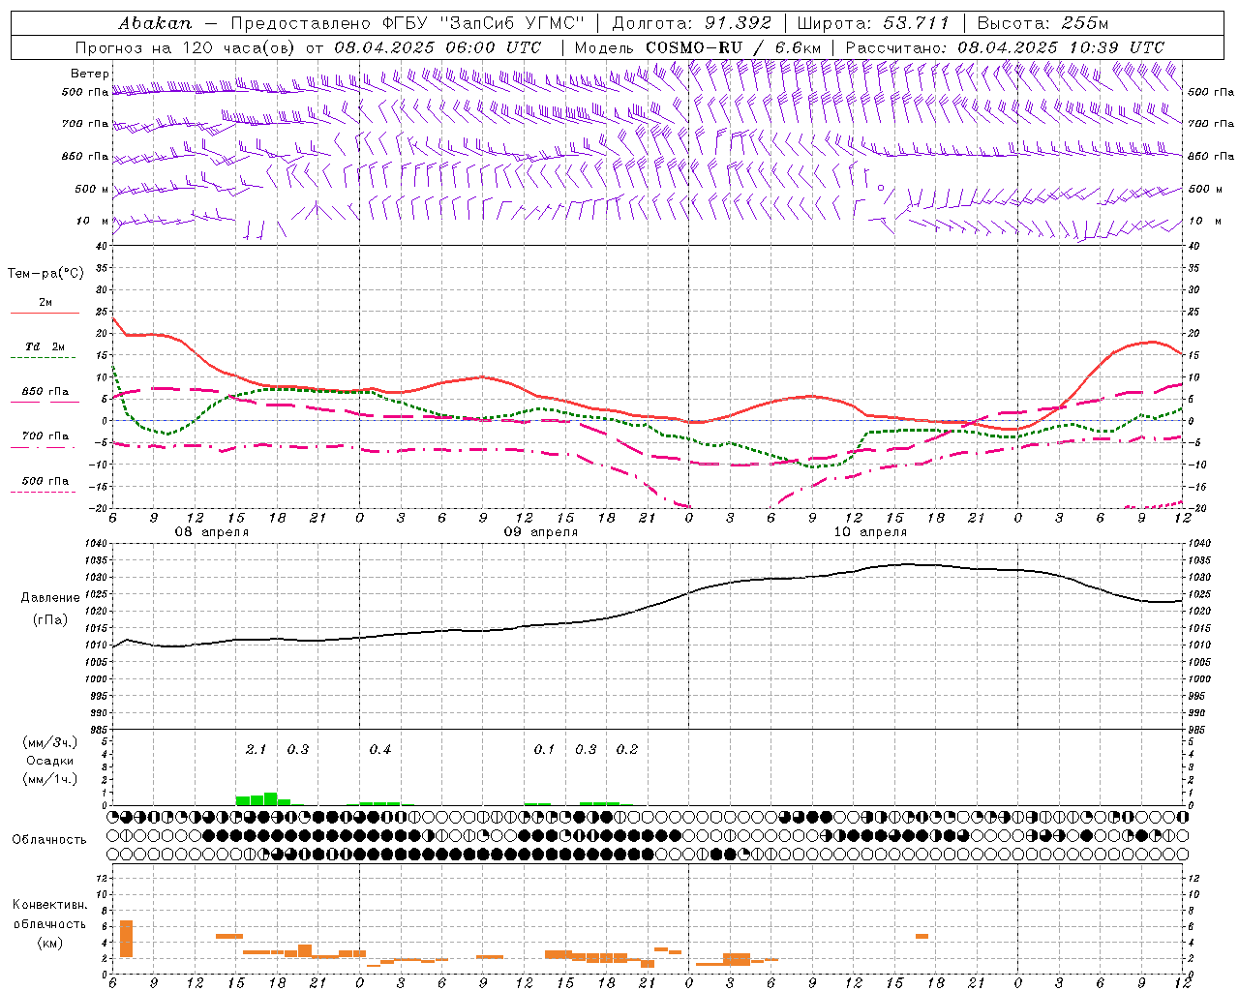Click the "Облачность" cloud cover label
The image size is (1239, 991).
49,839
